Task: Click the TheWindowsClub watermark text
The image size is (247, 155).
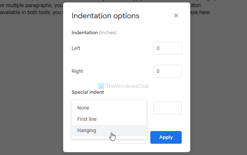Action: pyautogui.click(x=127, y=86)
